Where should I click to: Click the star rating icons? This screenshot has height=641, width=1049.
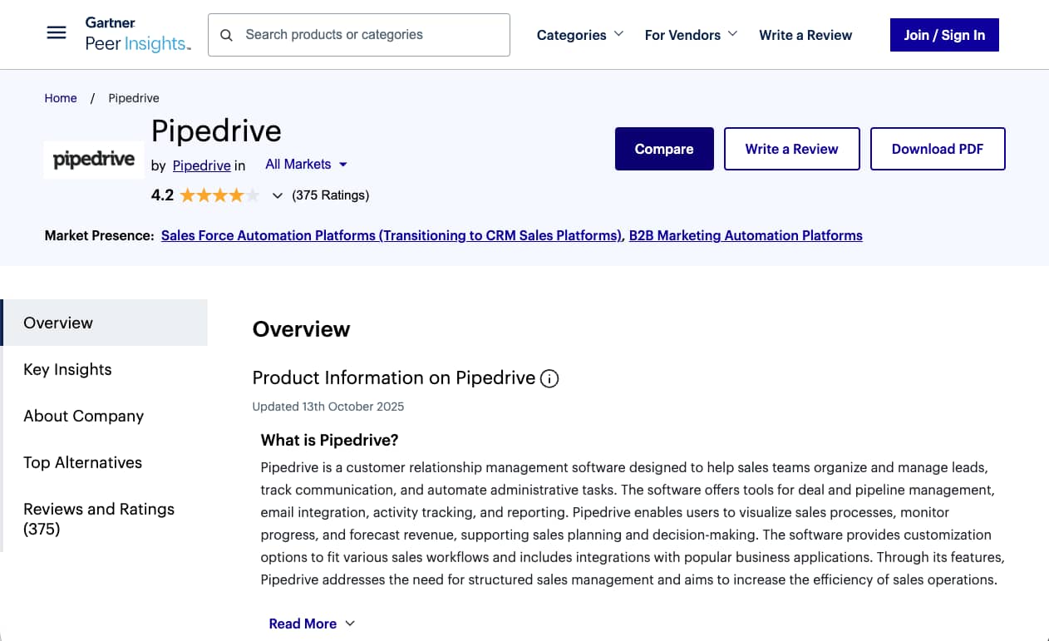219,195
